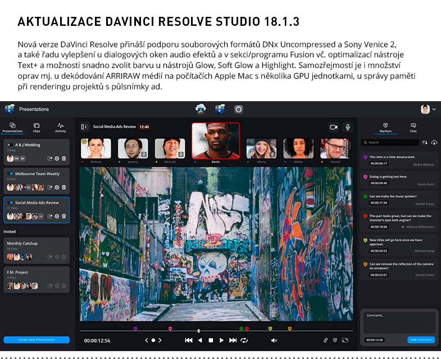Switch to the Activity tab
441x359 pixels.
61,128
